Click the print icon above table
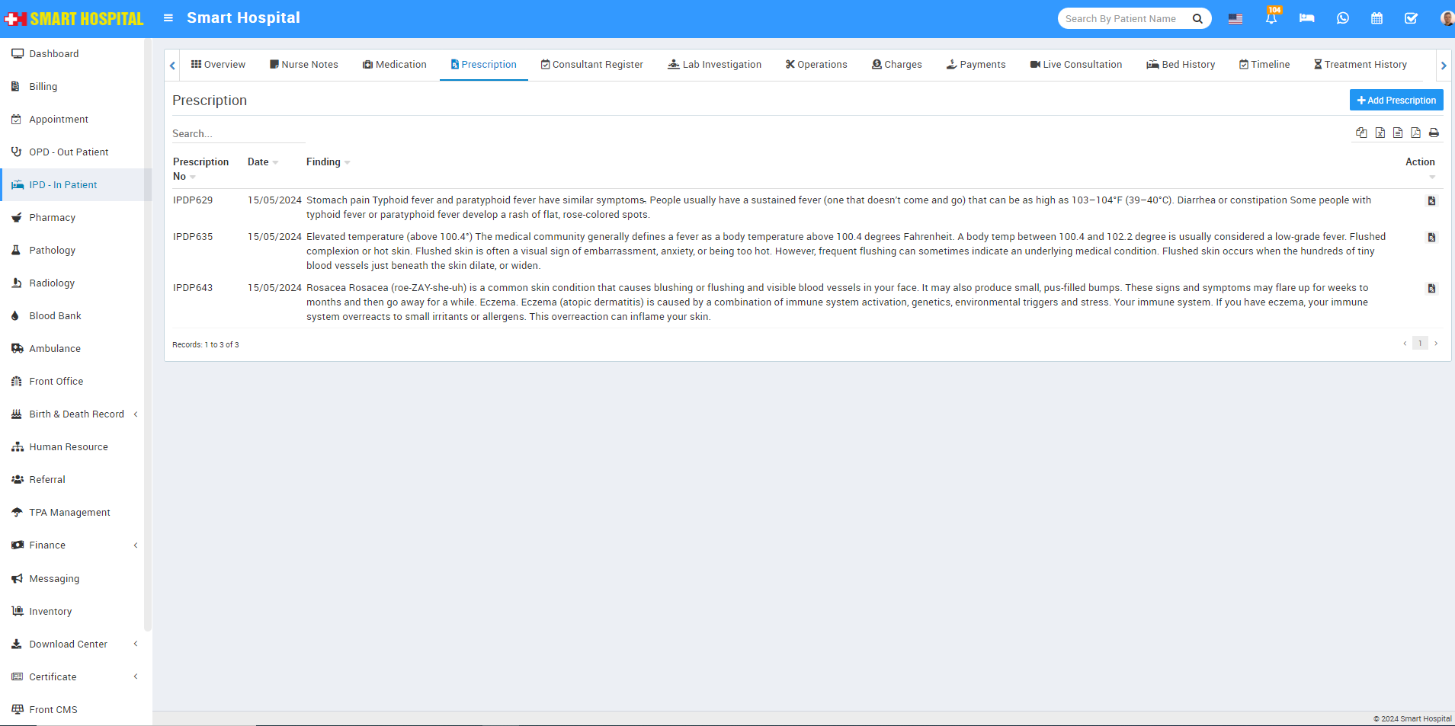Image resolution: width=1455 pixels, height=726 pixels. [x=1434, y=133]
